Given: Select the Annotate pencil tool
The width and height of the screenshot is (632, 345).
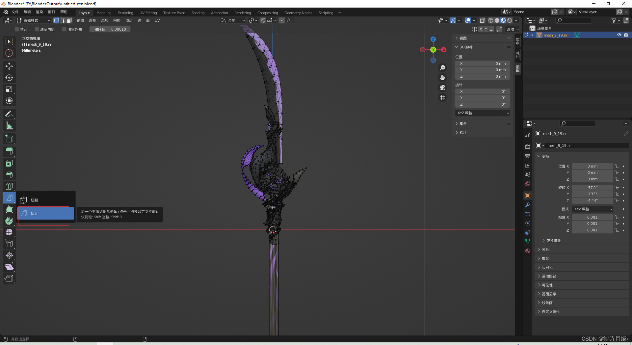Looking at the screenshot, I should click(9, 114).
